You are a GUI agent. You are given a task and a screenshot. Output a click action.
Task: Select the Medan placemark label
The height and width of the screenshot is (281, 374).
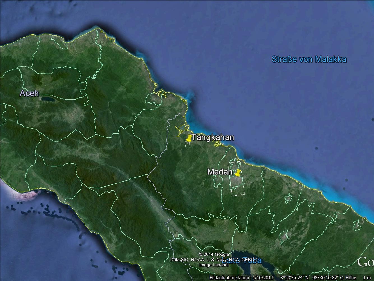[x=220, y=172]
